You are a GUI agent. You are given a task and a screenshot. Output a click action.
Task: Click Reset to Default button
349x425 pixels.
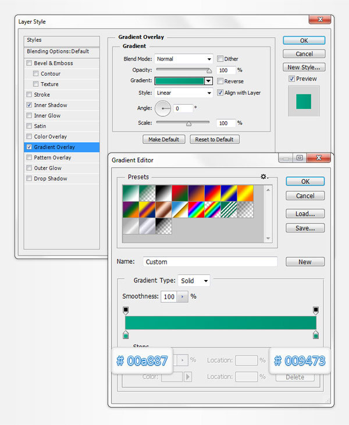(215, 139)
